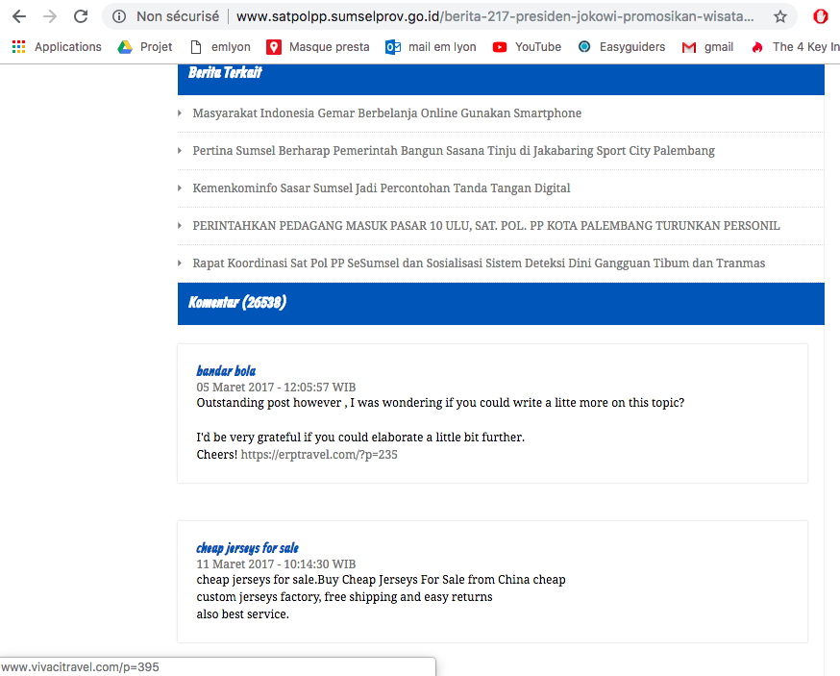Reload the current page
Image resolution: width=840 pixels, height=676 pixels.
81,16
